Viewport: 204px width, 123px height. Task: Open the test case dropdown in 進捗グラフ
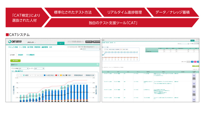click(23, 68)
